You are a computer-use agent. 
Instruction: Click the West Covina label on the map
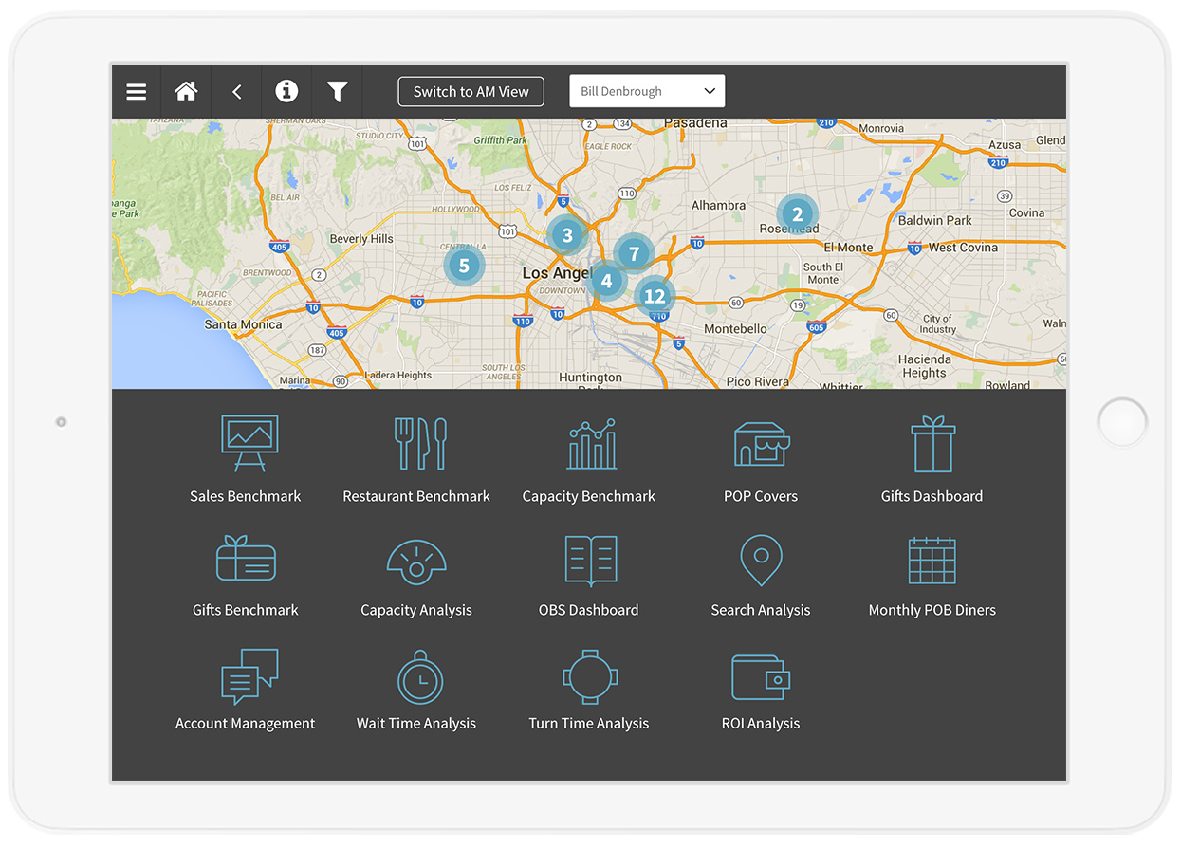tap(963, 248)
